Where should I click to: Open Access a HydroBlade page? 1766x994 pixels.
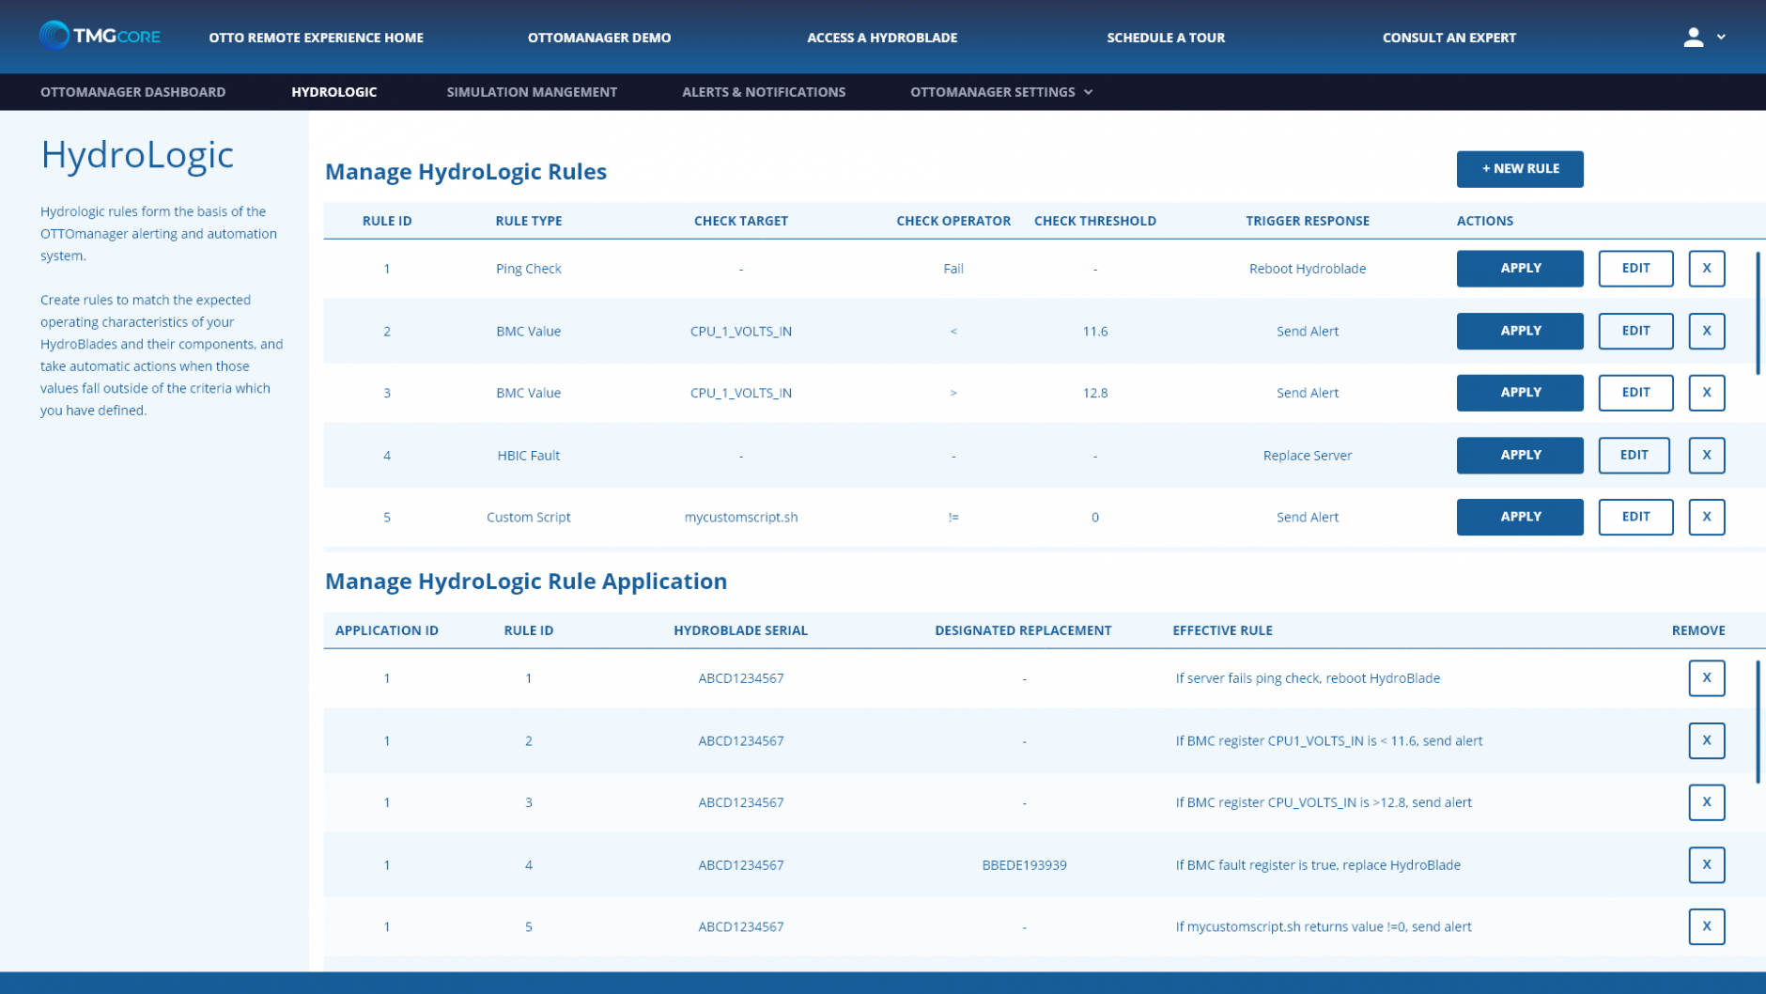(x=882, y=38)
